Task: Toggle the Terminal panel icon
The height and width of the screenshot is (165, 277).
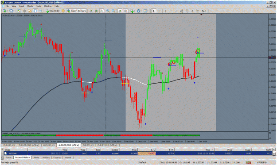Action: pos(35,11)
